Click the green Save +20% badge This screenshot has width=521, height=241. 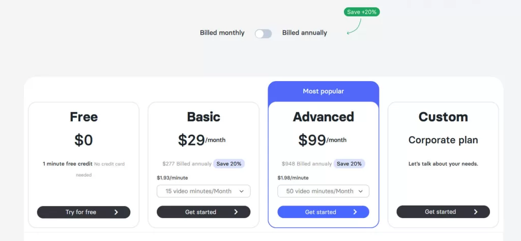click(362, 12)
